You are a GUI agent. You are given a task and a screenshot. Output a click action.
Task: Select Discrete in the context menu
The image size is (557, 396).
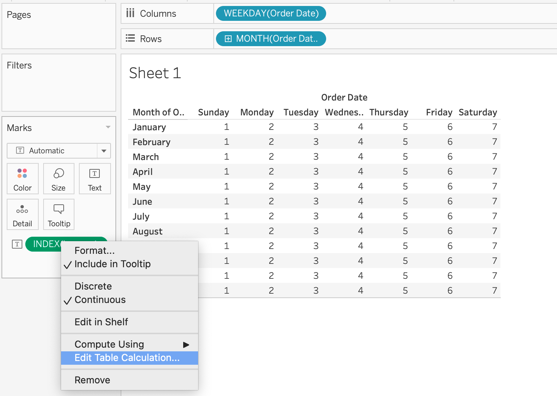coord(93,286)
